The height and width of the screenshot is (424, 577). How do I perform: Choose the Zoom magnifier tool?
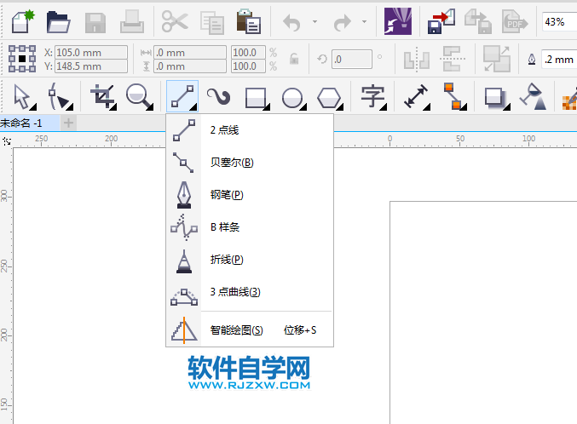[139, 97]
